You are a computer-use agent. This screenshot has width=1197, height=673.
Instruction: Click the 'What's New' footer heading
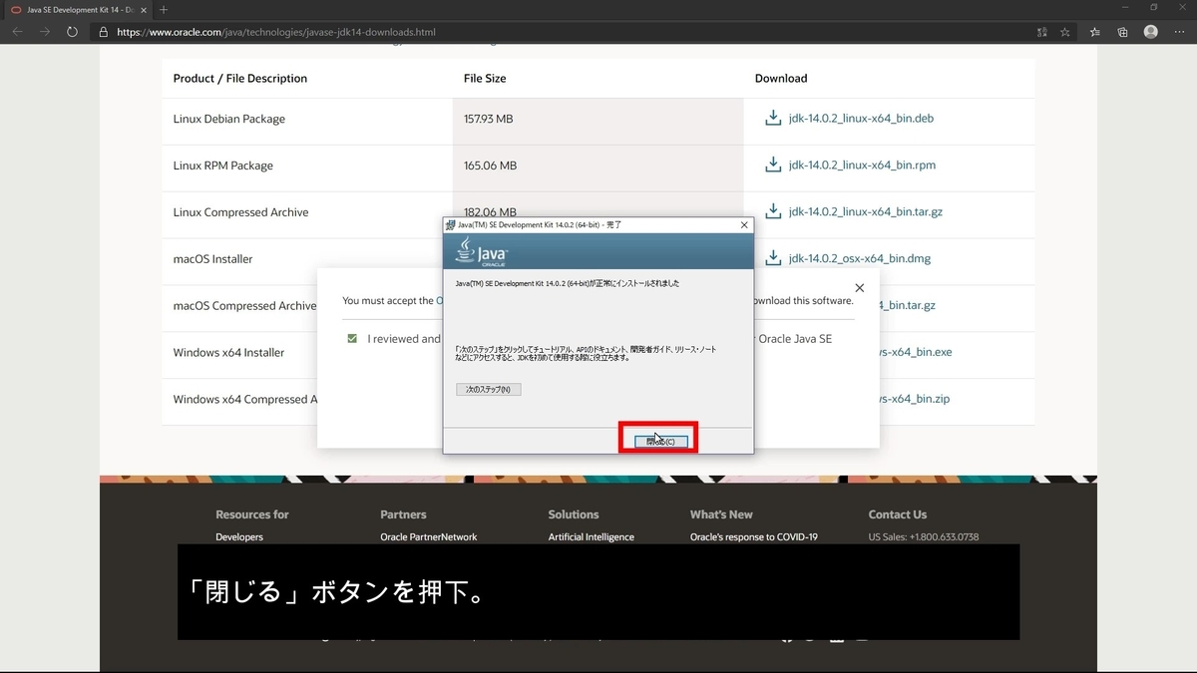(x=721, y=514)
